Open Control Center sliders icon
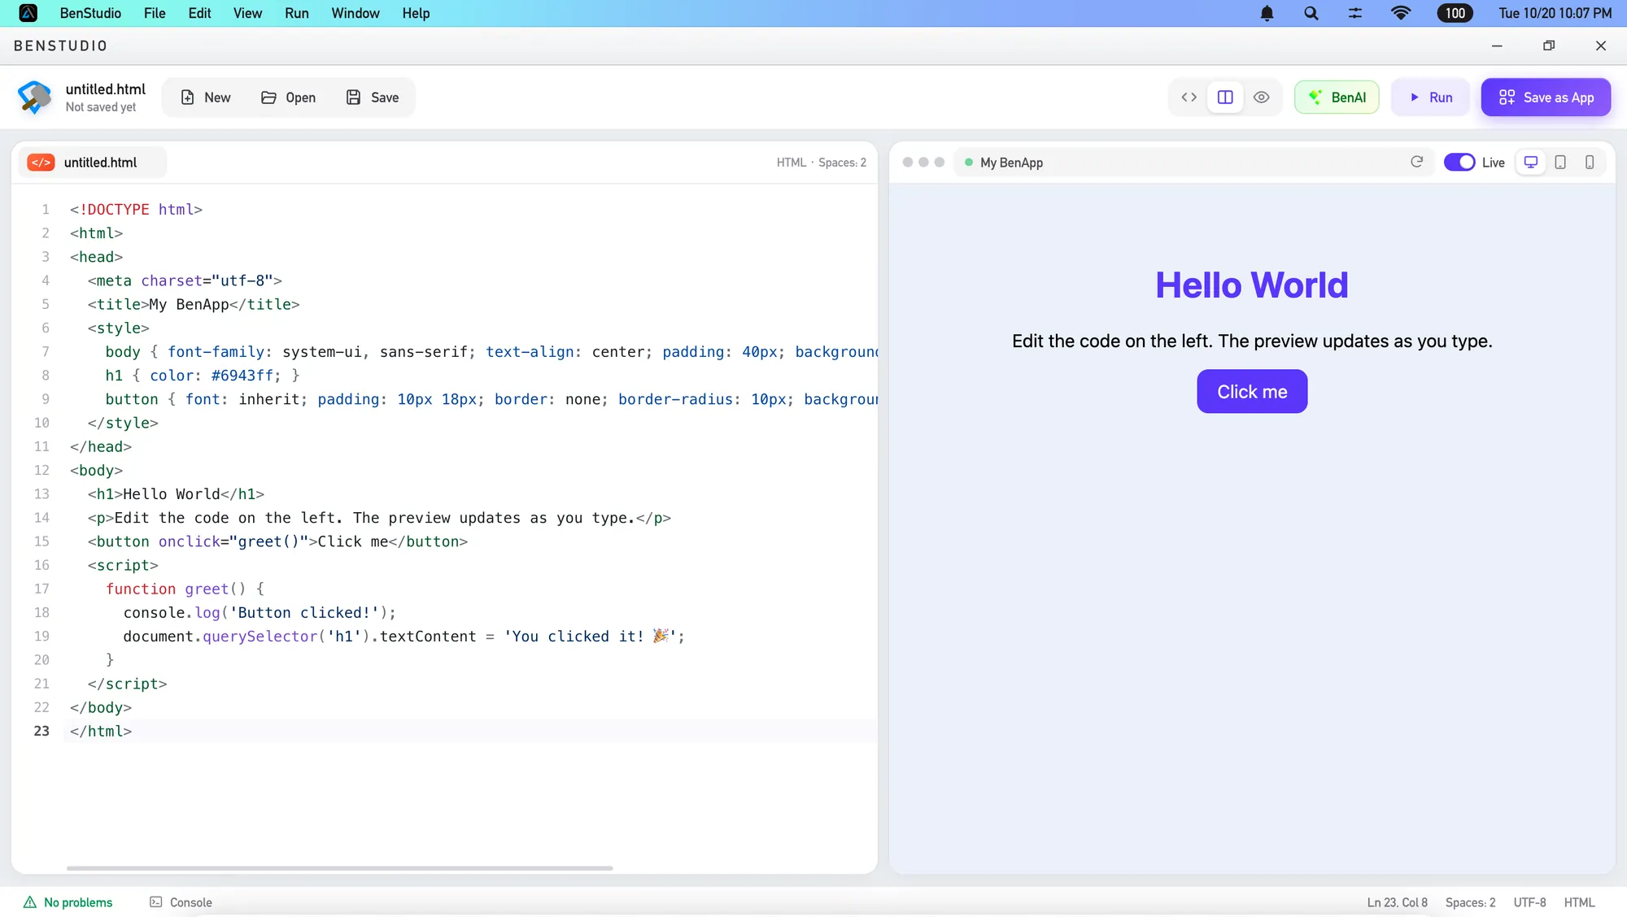1627x917 pixels. coord(1355,13)
